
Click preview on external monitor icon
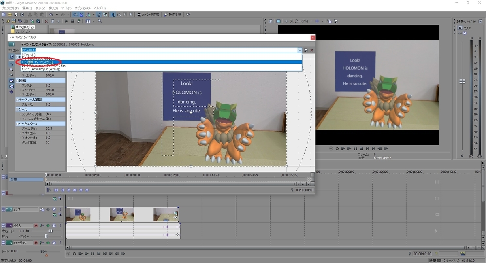[278, 21]
